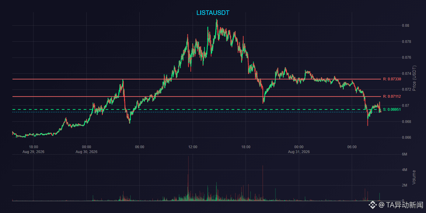The image size is (426, 213).
Task: Click the 0.078 price axis label
Action: coord(406,42)
